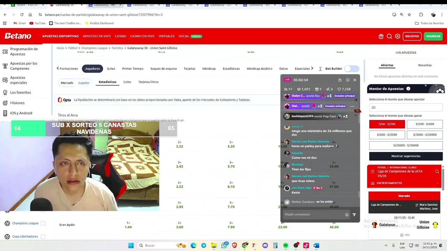This screenshot has width=447, height=251.
Task: Click the scroll-to-top icon next to Bet Builder
Action: [320, 69]
